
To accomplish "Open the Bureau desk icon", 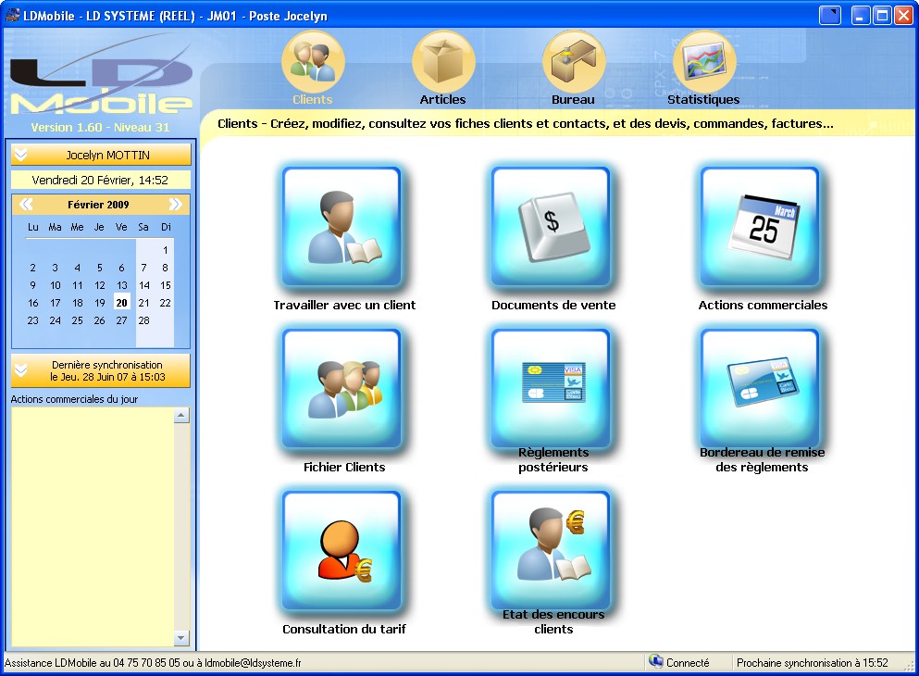I will [x=573, y=61].
